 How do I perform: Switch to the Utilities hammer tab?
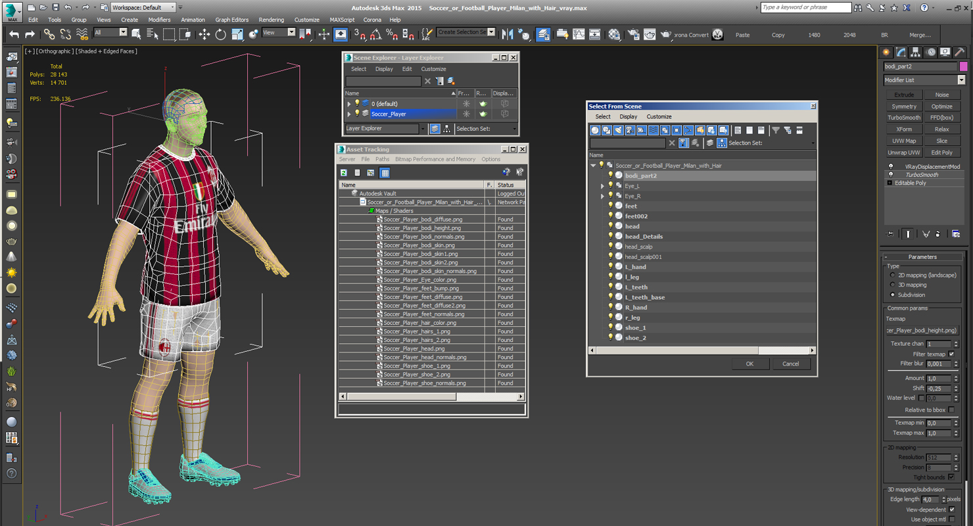(961, 52)
